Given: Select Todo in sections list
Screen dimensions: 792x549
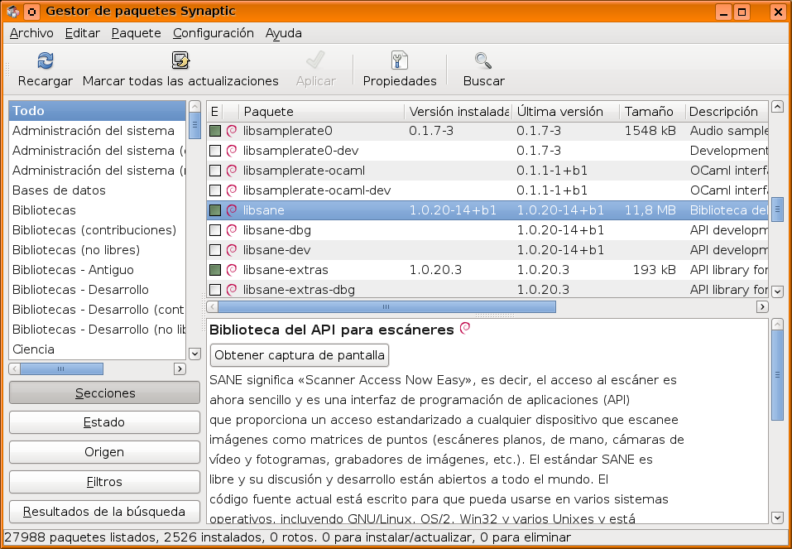Looking at the screenshot, I should (x=98, y=111).
